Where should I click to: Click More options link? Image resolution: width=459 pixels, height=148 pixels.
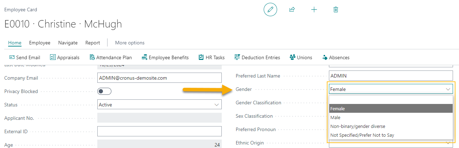tap(130, 43)
